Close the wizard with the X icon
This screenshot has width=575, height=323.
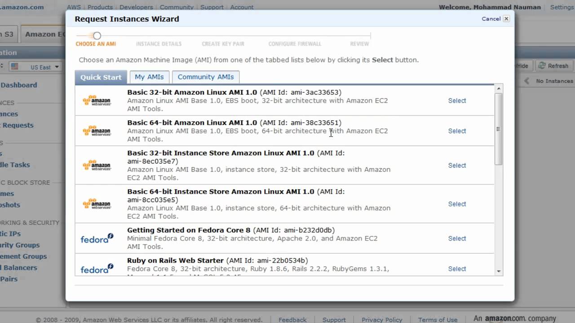pos(506,19)
